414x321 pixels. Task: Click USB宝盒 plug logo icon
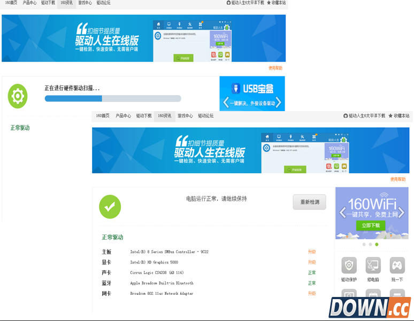[235, 88]
